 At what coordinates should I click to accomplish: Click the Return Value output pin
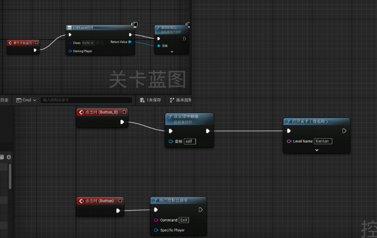130,42
